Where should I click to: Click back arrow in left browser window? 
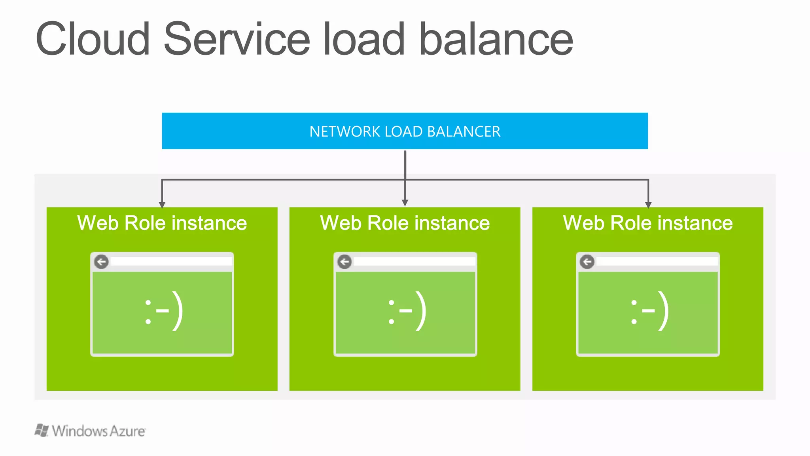[x=102, y=262]
